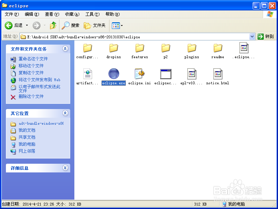Collapse the 文件和文件夹任务 panel
This screenshot has width=278, height=209.
[x=65, y=49]
